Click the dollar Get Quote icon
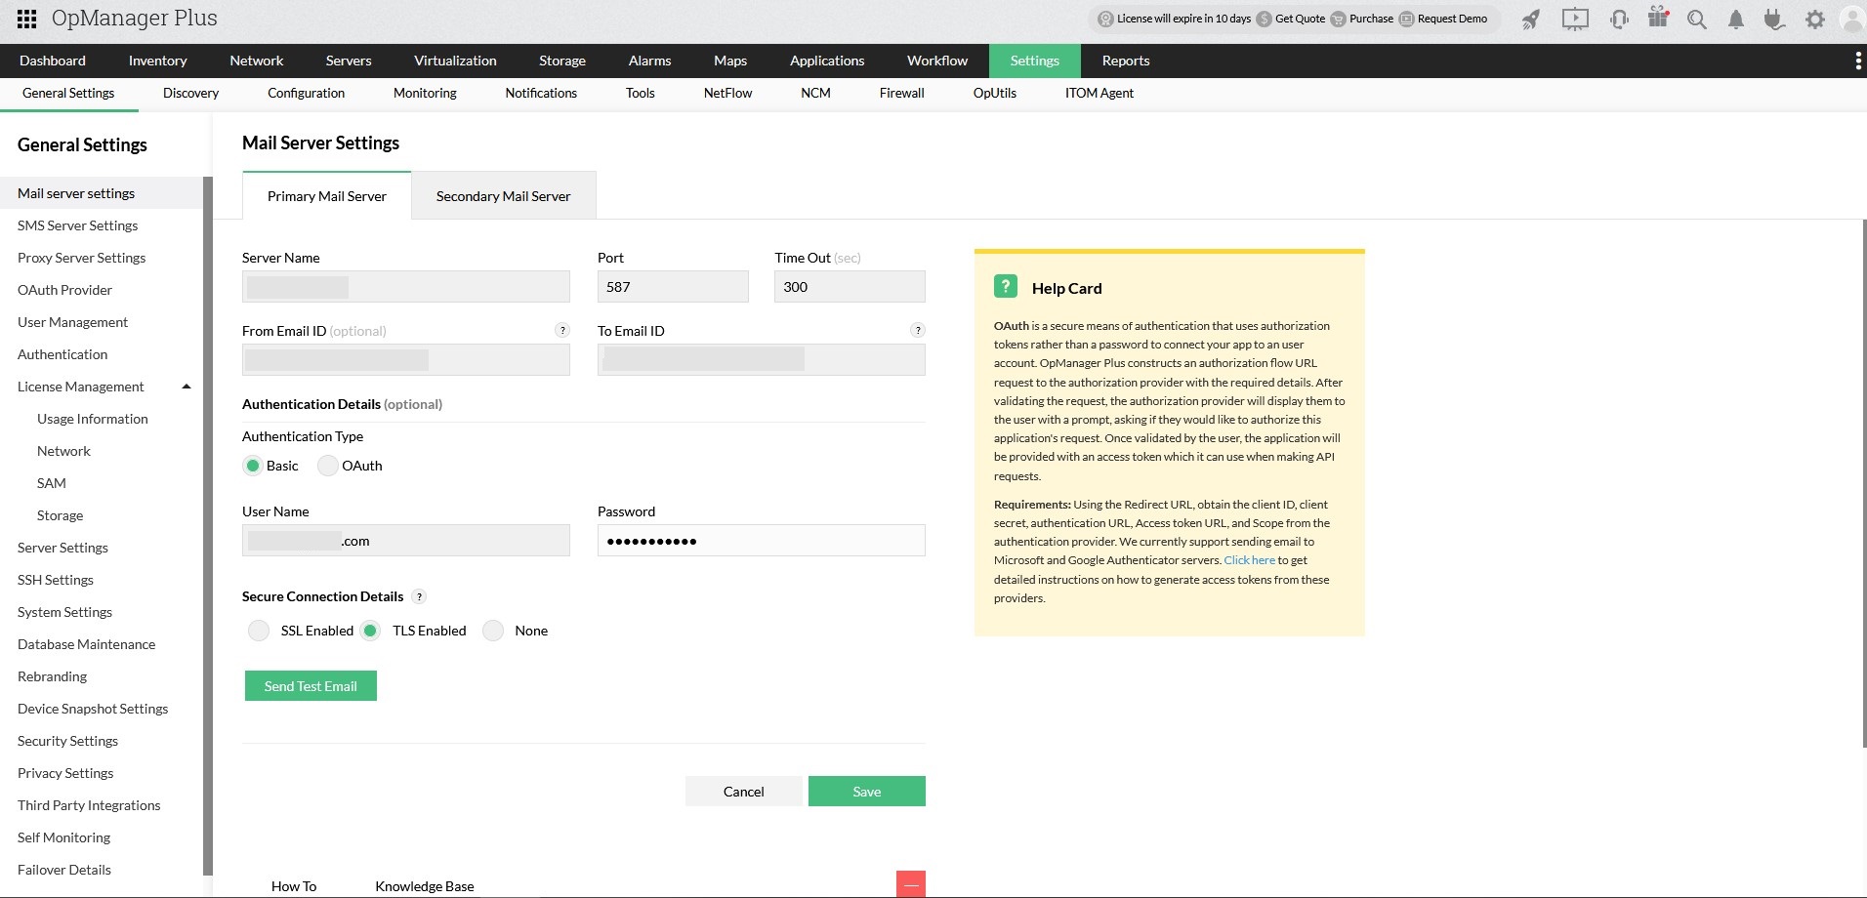 point(1264,19)
